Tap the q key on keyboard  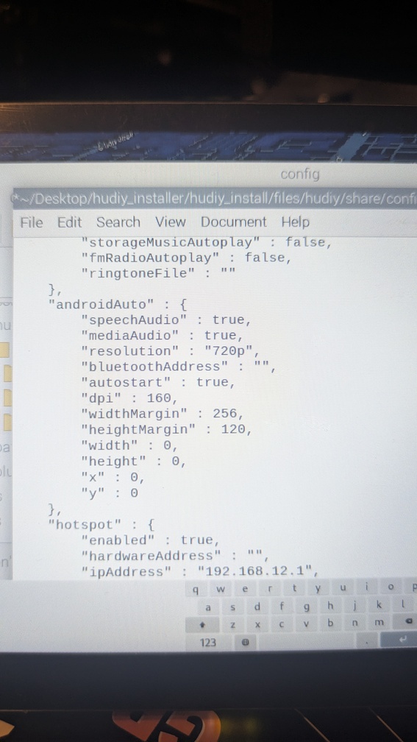point(196,590)
